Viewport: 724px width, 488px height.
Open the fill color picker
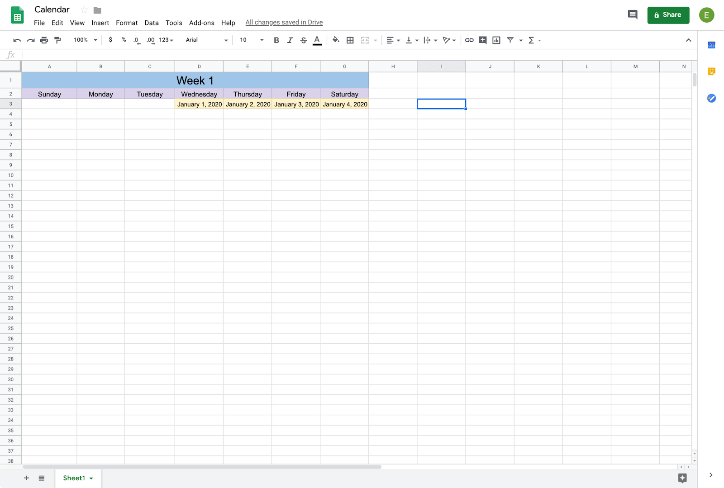click(336, 40)
